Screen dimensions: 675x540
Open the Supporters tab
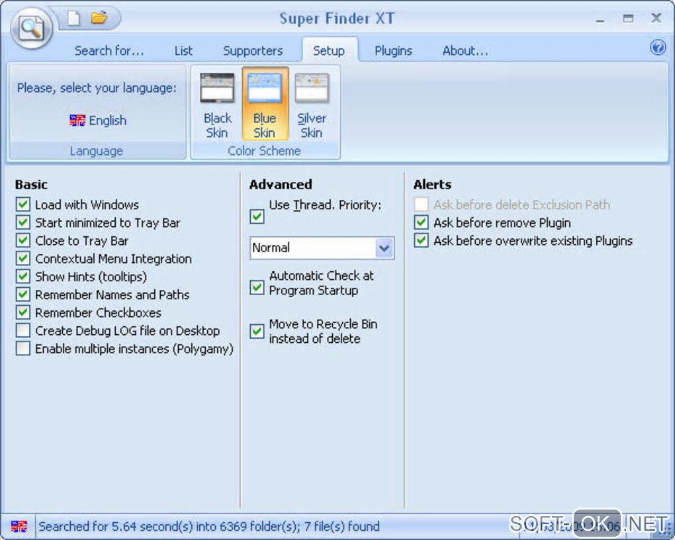[x=253, y=51]
